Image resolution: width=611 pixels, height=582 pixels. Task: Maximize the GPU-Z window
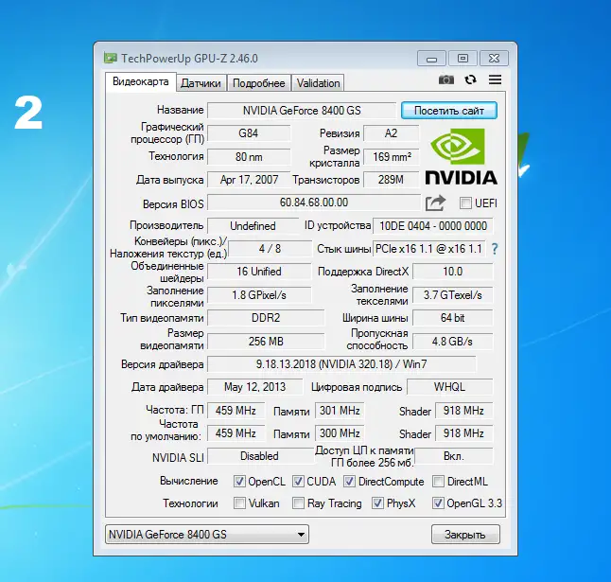pyautogui.click(x=463, y=59)
